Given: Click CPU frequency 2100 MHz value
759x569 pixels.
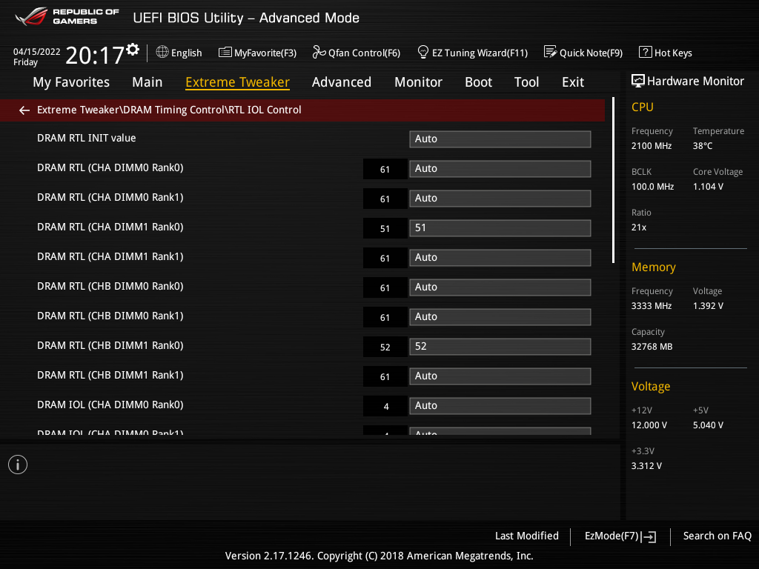Looking at the screenshot, I should [652, 146].
